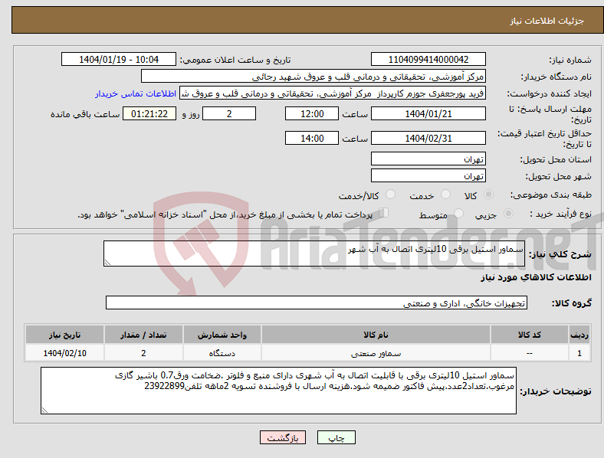Click the request creator field
604x458 pixels.
pos(333,93)
